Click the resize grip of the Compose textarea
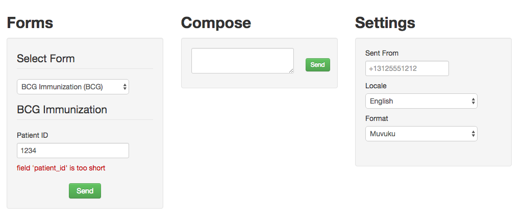 point(291,70)
